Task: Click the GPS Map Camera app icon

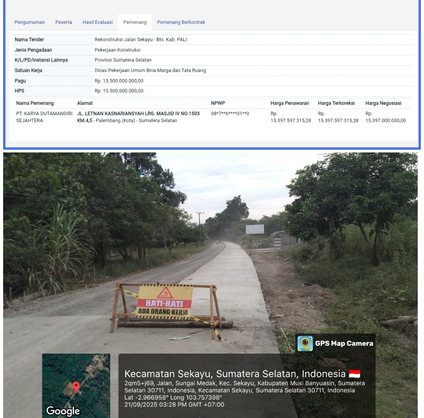Action: coord(305,343)
